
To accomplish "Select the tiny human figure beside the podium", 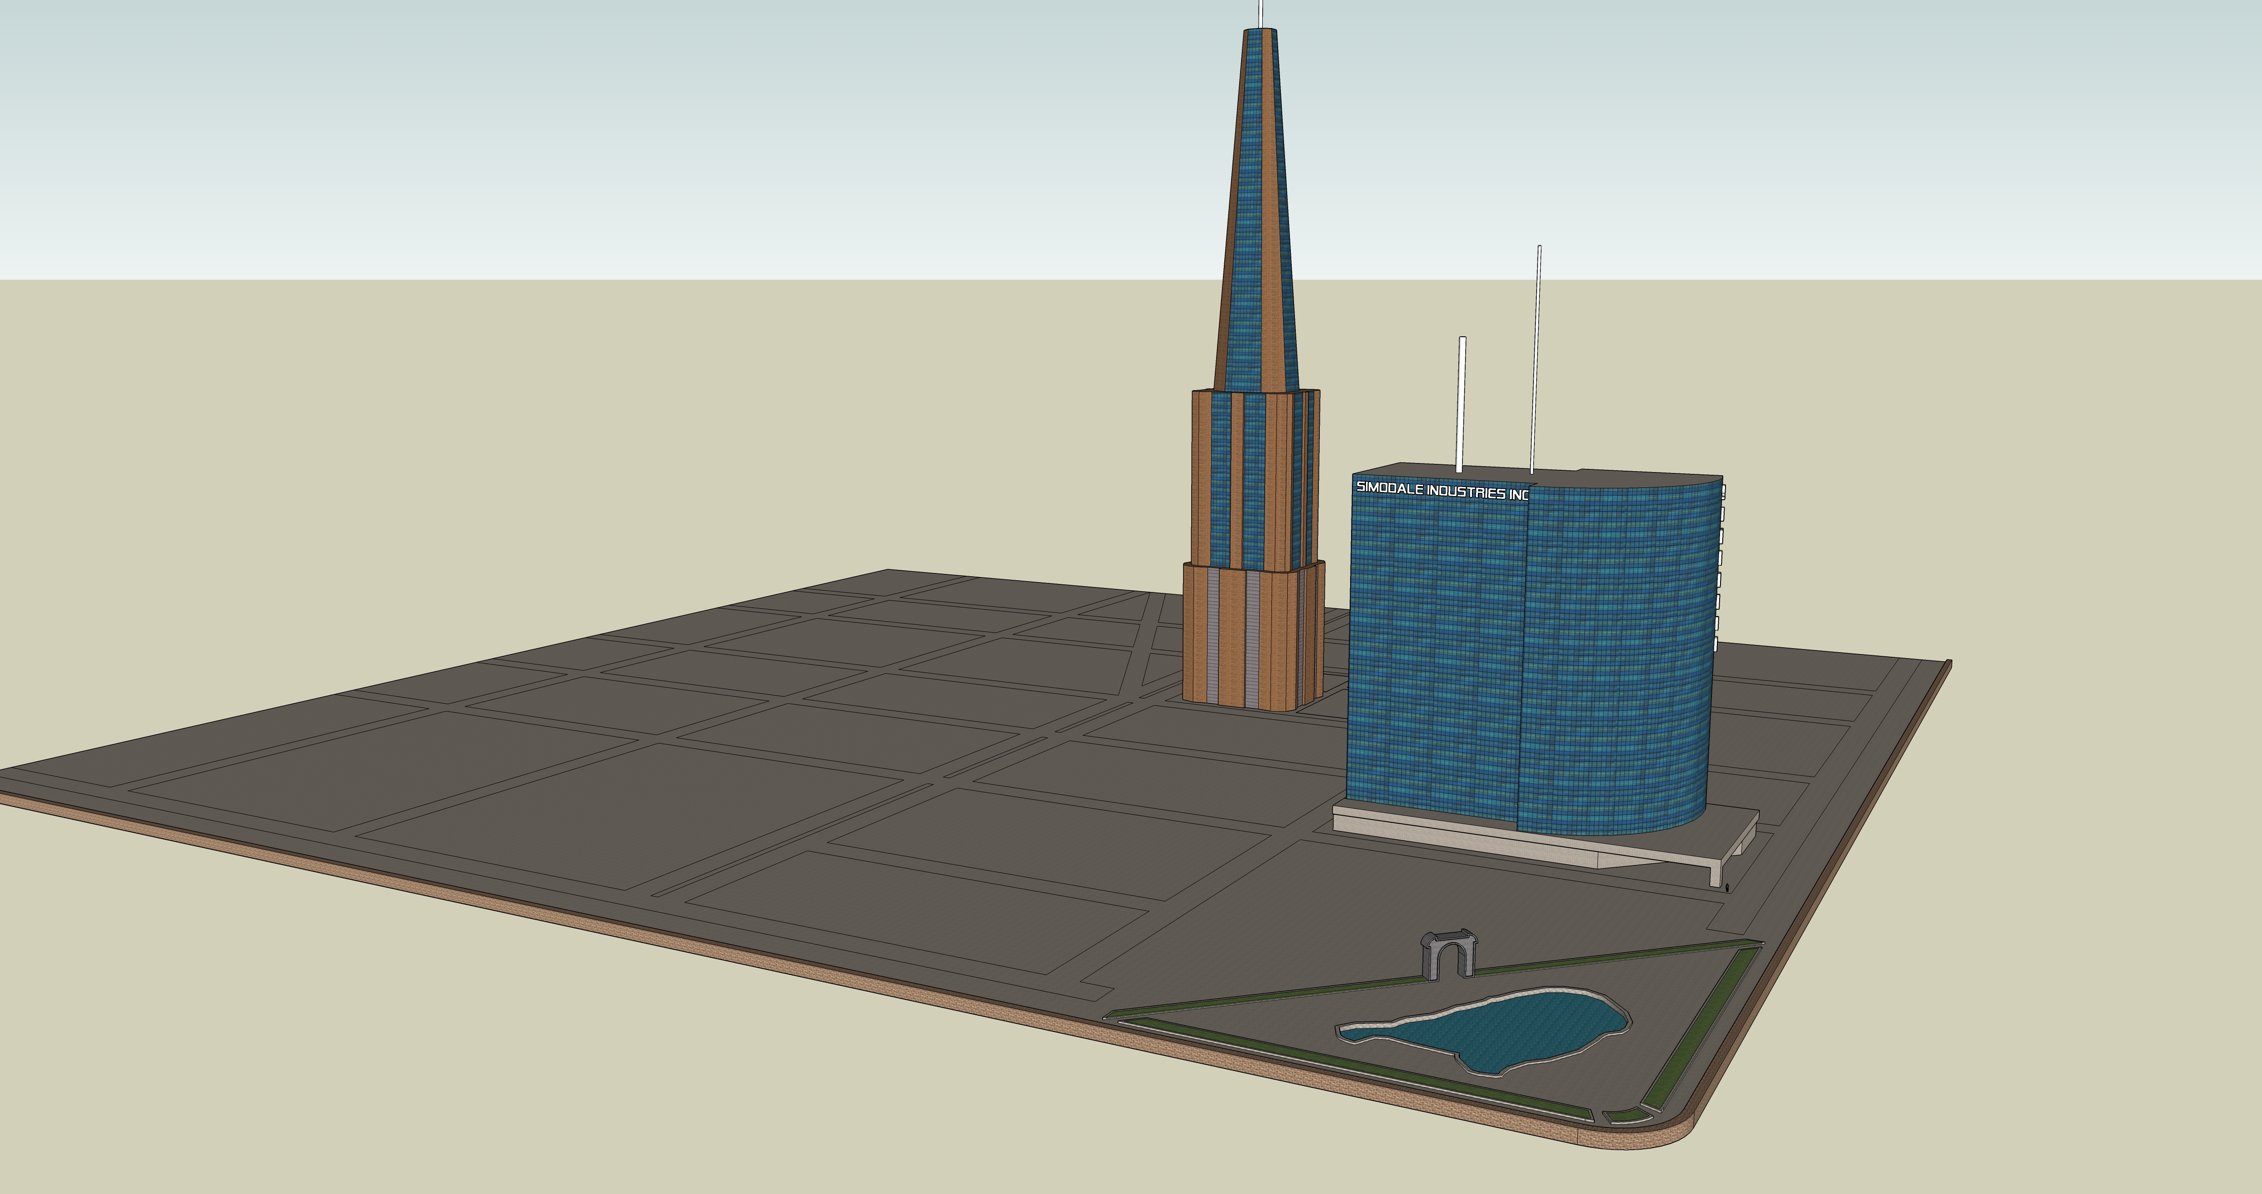I will [1727, 888].
